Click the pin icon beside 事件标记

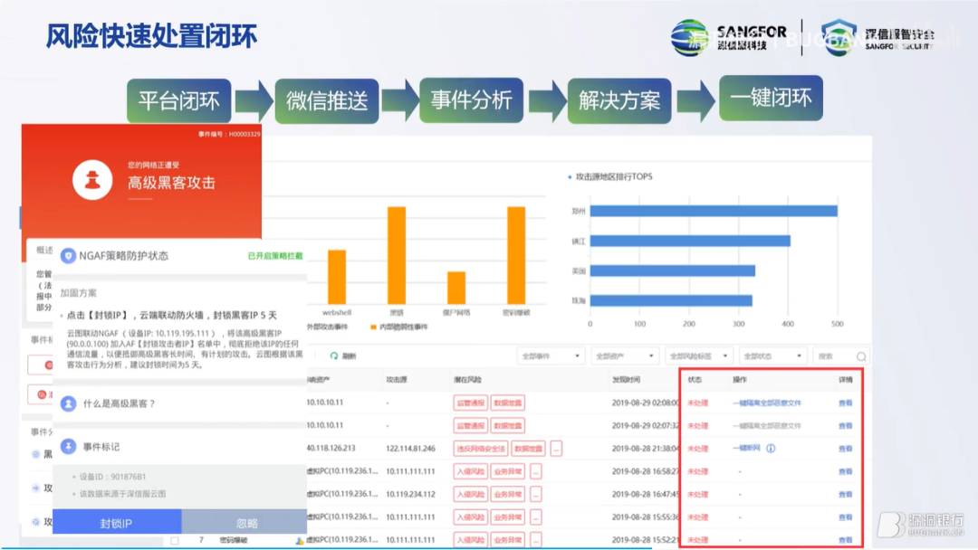point(68,446)
